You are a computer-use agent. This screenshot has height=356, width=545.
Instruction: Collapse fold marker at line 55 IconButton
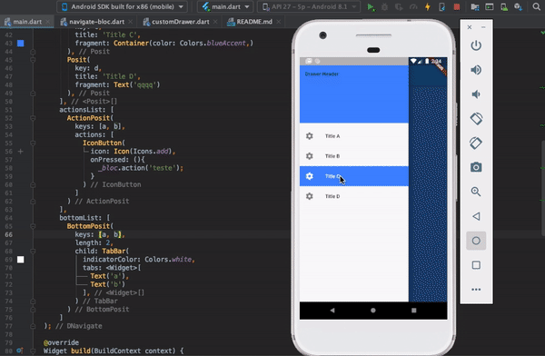click(x=33, y=143)
